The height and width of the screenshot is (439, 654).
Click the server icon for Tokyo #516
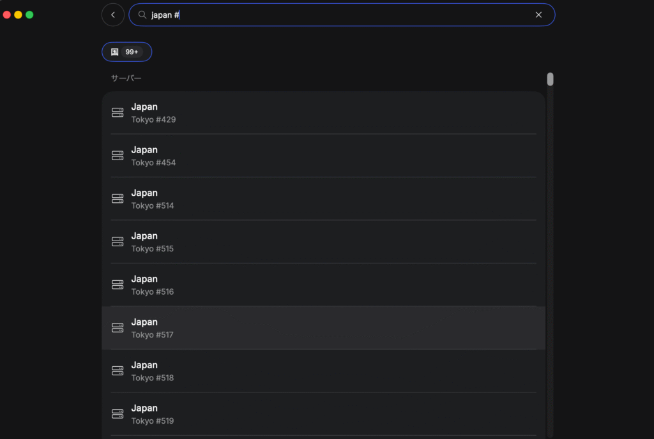tap(118, 285)
